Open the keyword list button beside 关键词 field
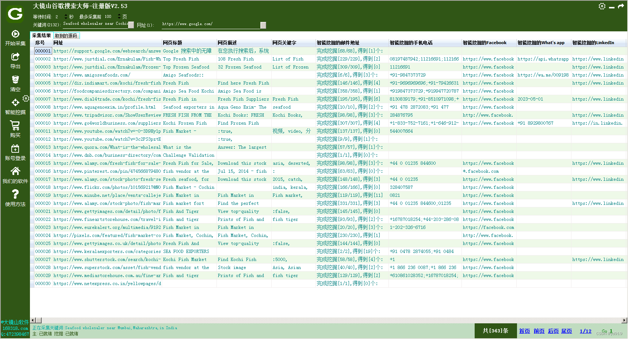The height and width of the screenshot is (339, 628). [x=131, y=25]
